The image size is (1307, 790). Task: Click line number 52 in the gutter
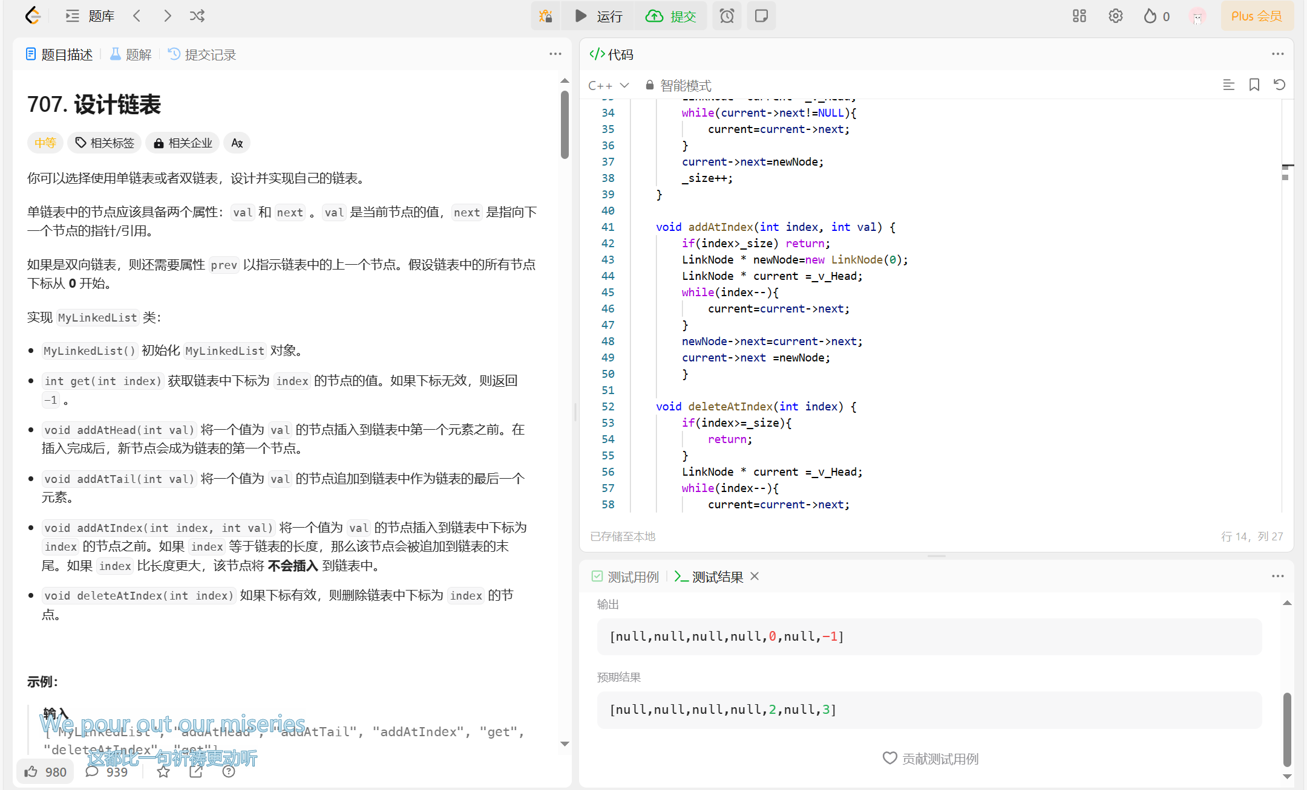click(x=608, y=406)
